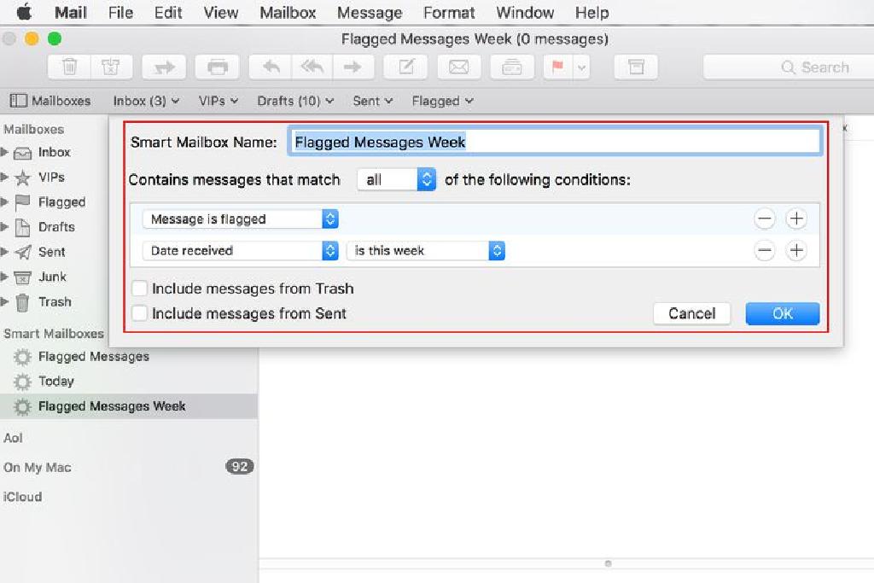Select Flagged Messages Week smart mailbox
Image resolution: width=874 pixels, height=583 pixels.
click(x=129, y=406)
